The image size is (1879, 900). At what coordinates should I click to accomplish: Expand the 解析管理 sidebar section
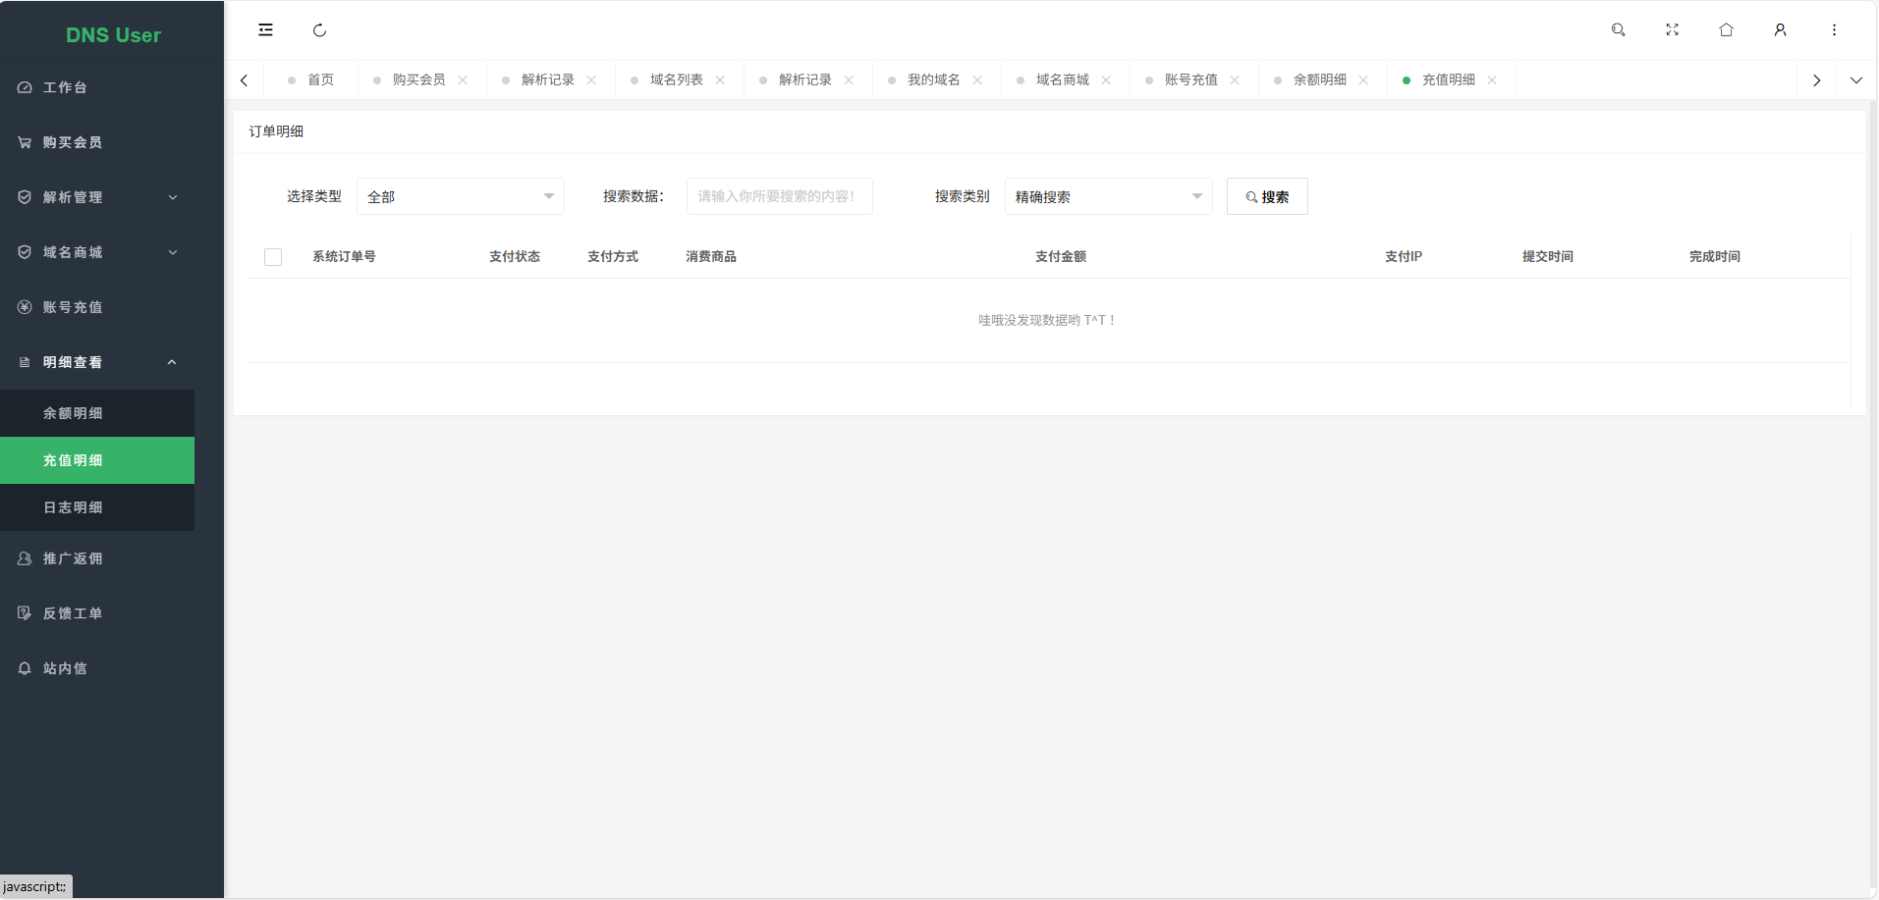point(98,196)
